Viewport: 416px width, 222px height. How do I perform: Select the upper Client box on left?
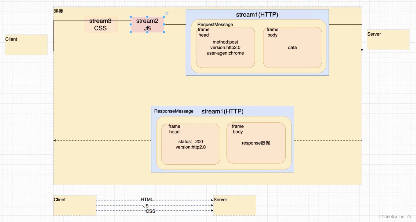click(26, 45)
